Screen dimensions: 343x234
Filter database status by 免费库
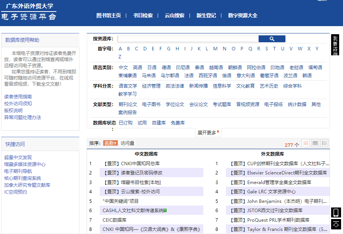(178, 123)
